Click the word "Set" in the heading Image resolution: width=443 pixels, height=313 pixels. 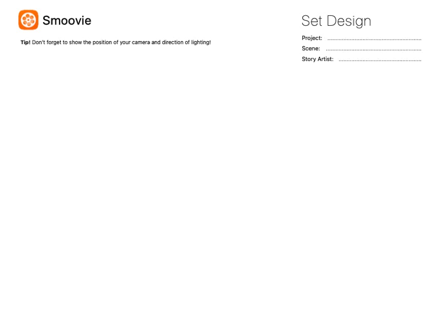312,21
